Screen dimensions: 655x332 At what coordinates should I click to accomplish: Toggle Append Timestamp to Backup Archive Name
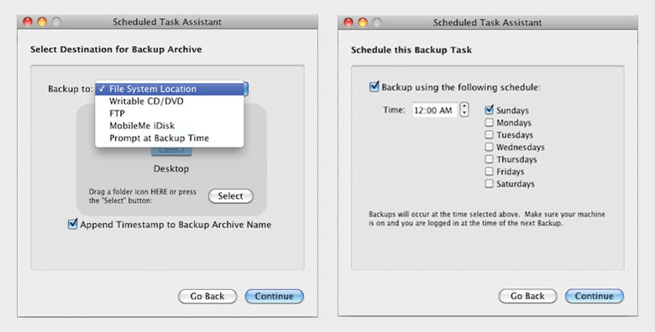73,224
